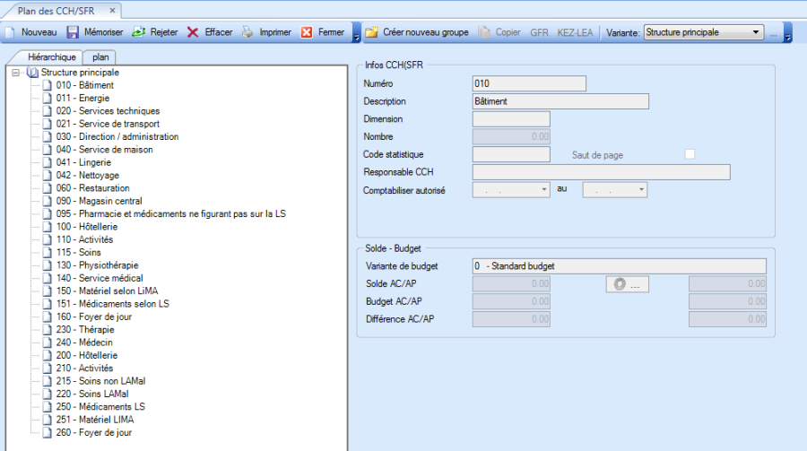Click page icon beside 115 - Soins
This screenshot has width=807, height=451.
(x=48, y=253)
